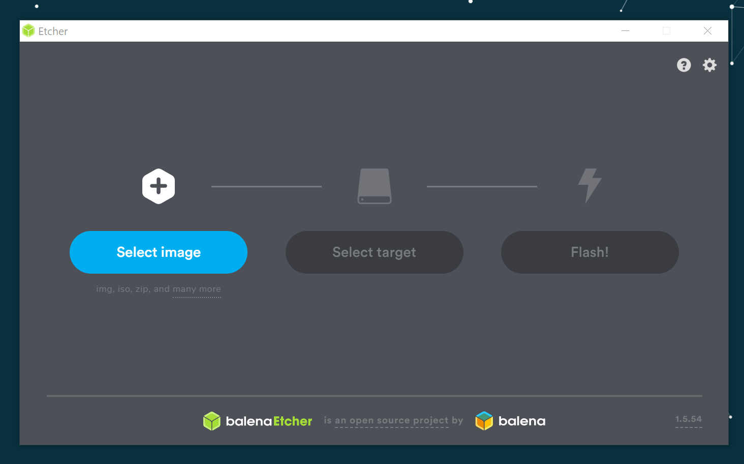Viewport: 744px width, 464px height.
Task: Click the balenaEtcher footer logo
Action: [x=258, y=421]
